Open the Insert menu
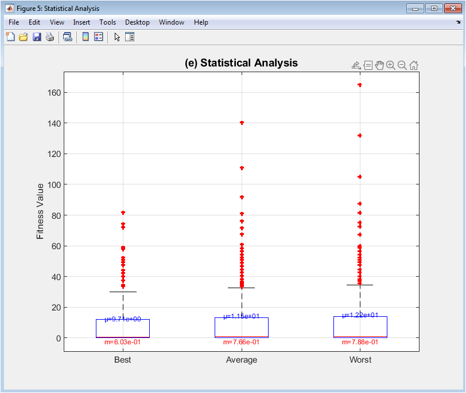The height and width of the screenshot is (393, 466). pyautogui.click(x=81, y=22)
